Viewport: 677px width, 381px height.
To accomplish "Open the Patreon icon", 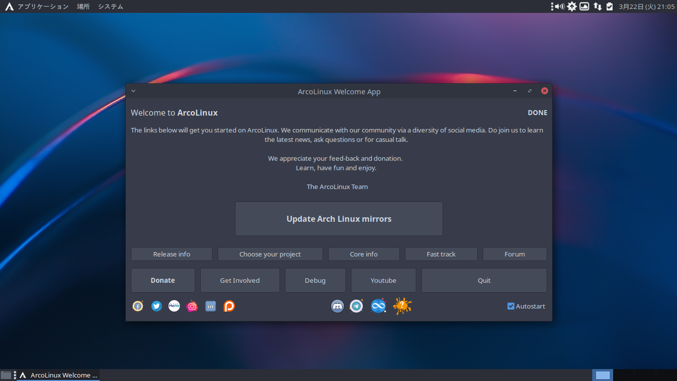I will coord(229,306).
